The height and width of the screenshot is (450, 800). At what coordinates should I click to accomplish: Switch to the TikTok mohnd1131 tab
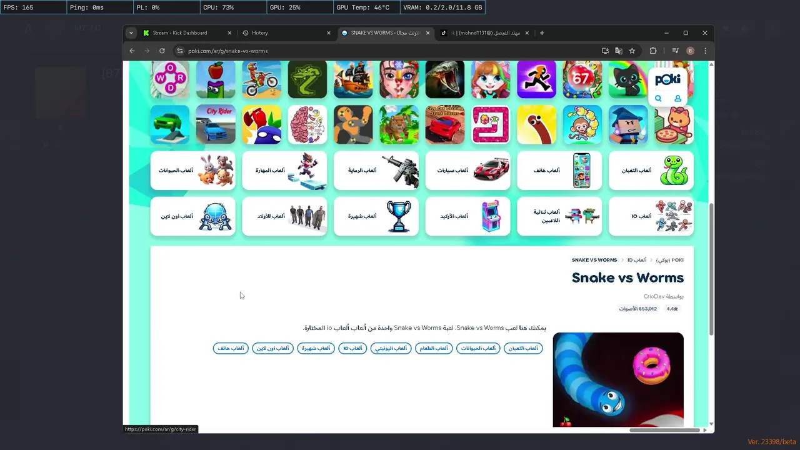[485, 33]
